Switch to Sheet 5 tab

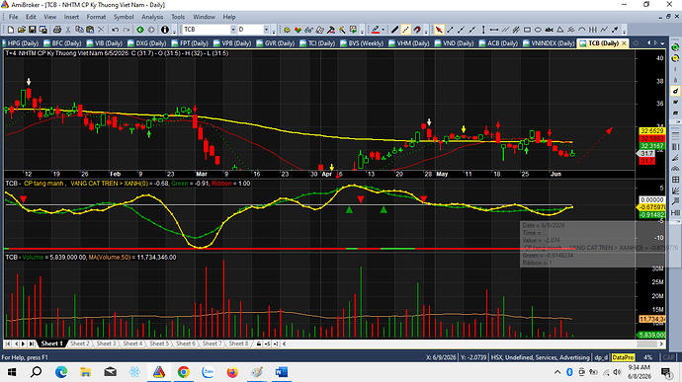(159, 344)
